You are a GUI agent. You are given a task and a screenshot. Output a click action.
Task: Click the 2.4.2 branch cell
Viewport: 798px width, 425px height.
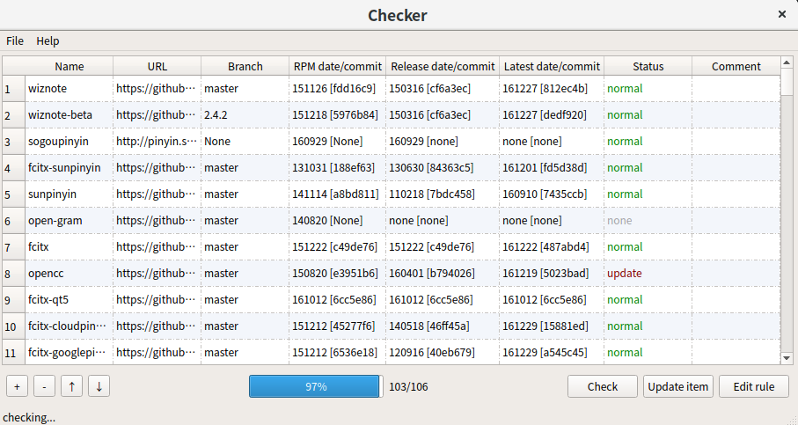click(x=245, y=115)
